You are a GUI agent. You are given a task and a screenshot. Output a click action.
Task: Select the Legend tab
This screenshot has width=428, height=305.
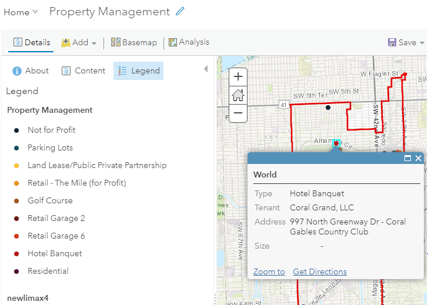(139, 71)
